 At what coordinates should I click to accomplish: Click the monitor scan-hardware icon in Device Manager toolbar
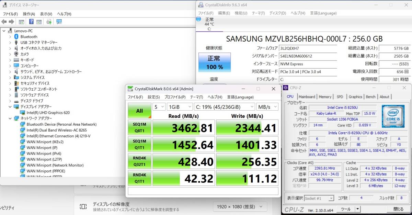tap(59, 22)
